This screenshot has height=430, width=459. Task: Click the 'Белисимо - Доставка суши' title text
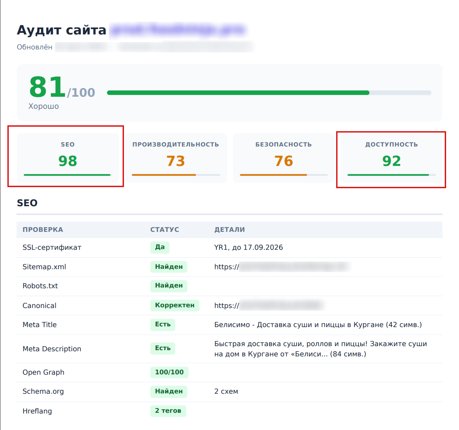[x=318, y=325]
